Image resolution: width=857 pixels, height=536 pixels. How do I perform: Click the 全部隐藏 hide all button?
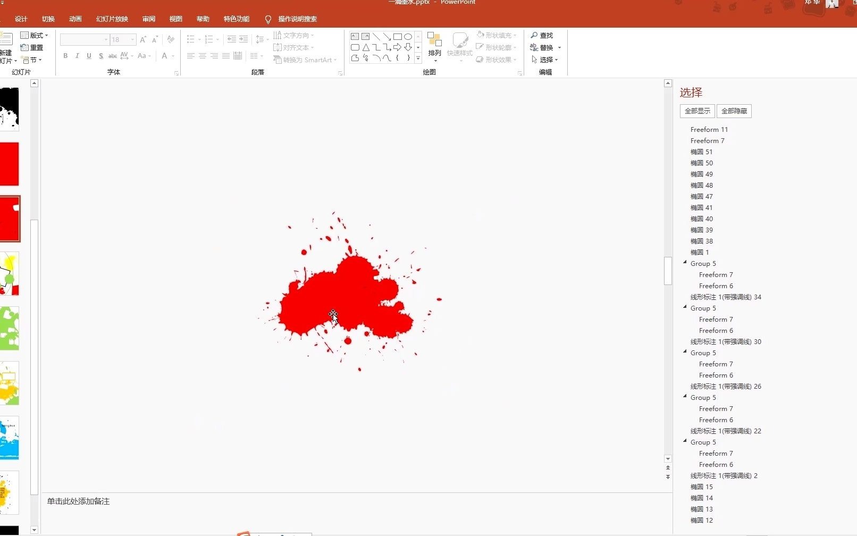734,111
